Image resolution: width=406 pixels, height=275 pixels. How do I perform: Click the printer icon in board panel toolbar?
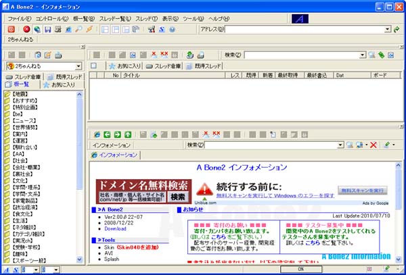point(59,54)
